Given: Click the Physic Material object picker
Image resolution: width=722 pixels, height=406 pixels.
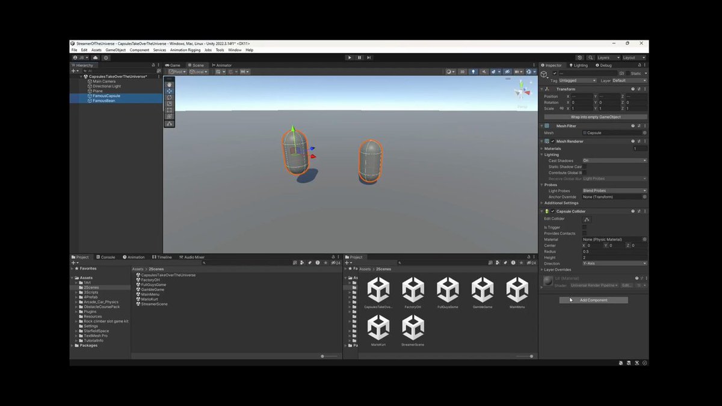Looking at the screenshot, I should click(x=644, y=239).
